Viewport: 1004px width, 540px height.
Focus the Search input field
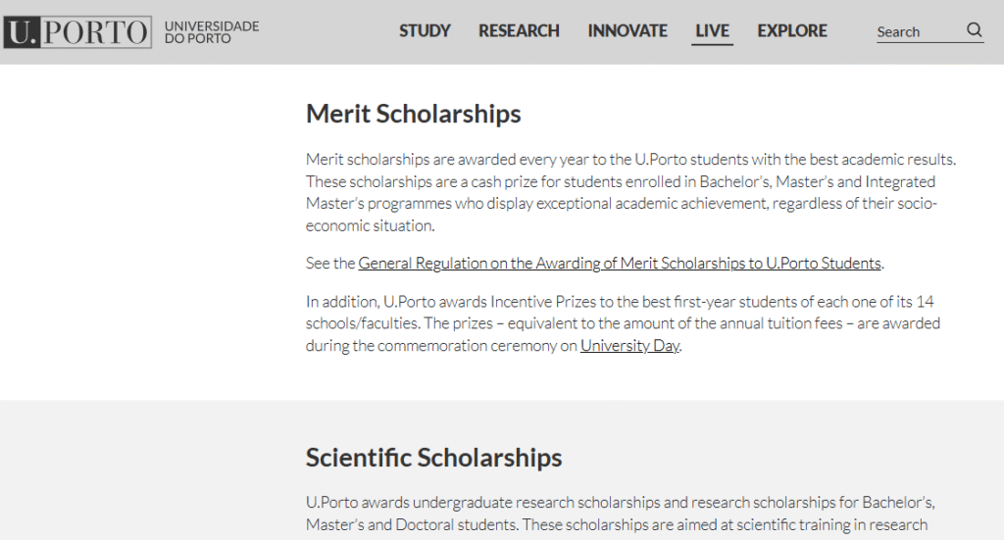point(919,31)
